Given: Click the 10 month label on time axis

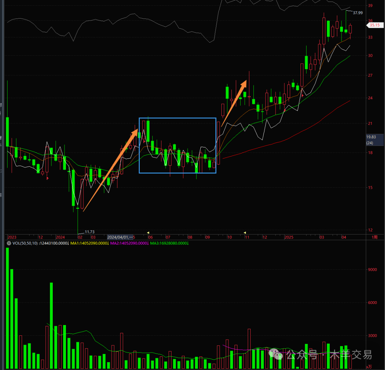Looking at the screenshot, I should tap(229, 237).
